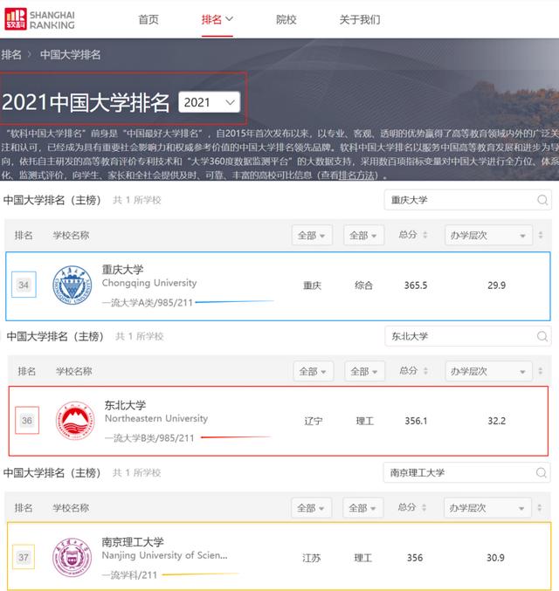Click the 辽宁 province cell

(313, 421)
